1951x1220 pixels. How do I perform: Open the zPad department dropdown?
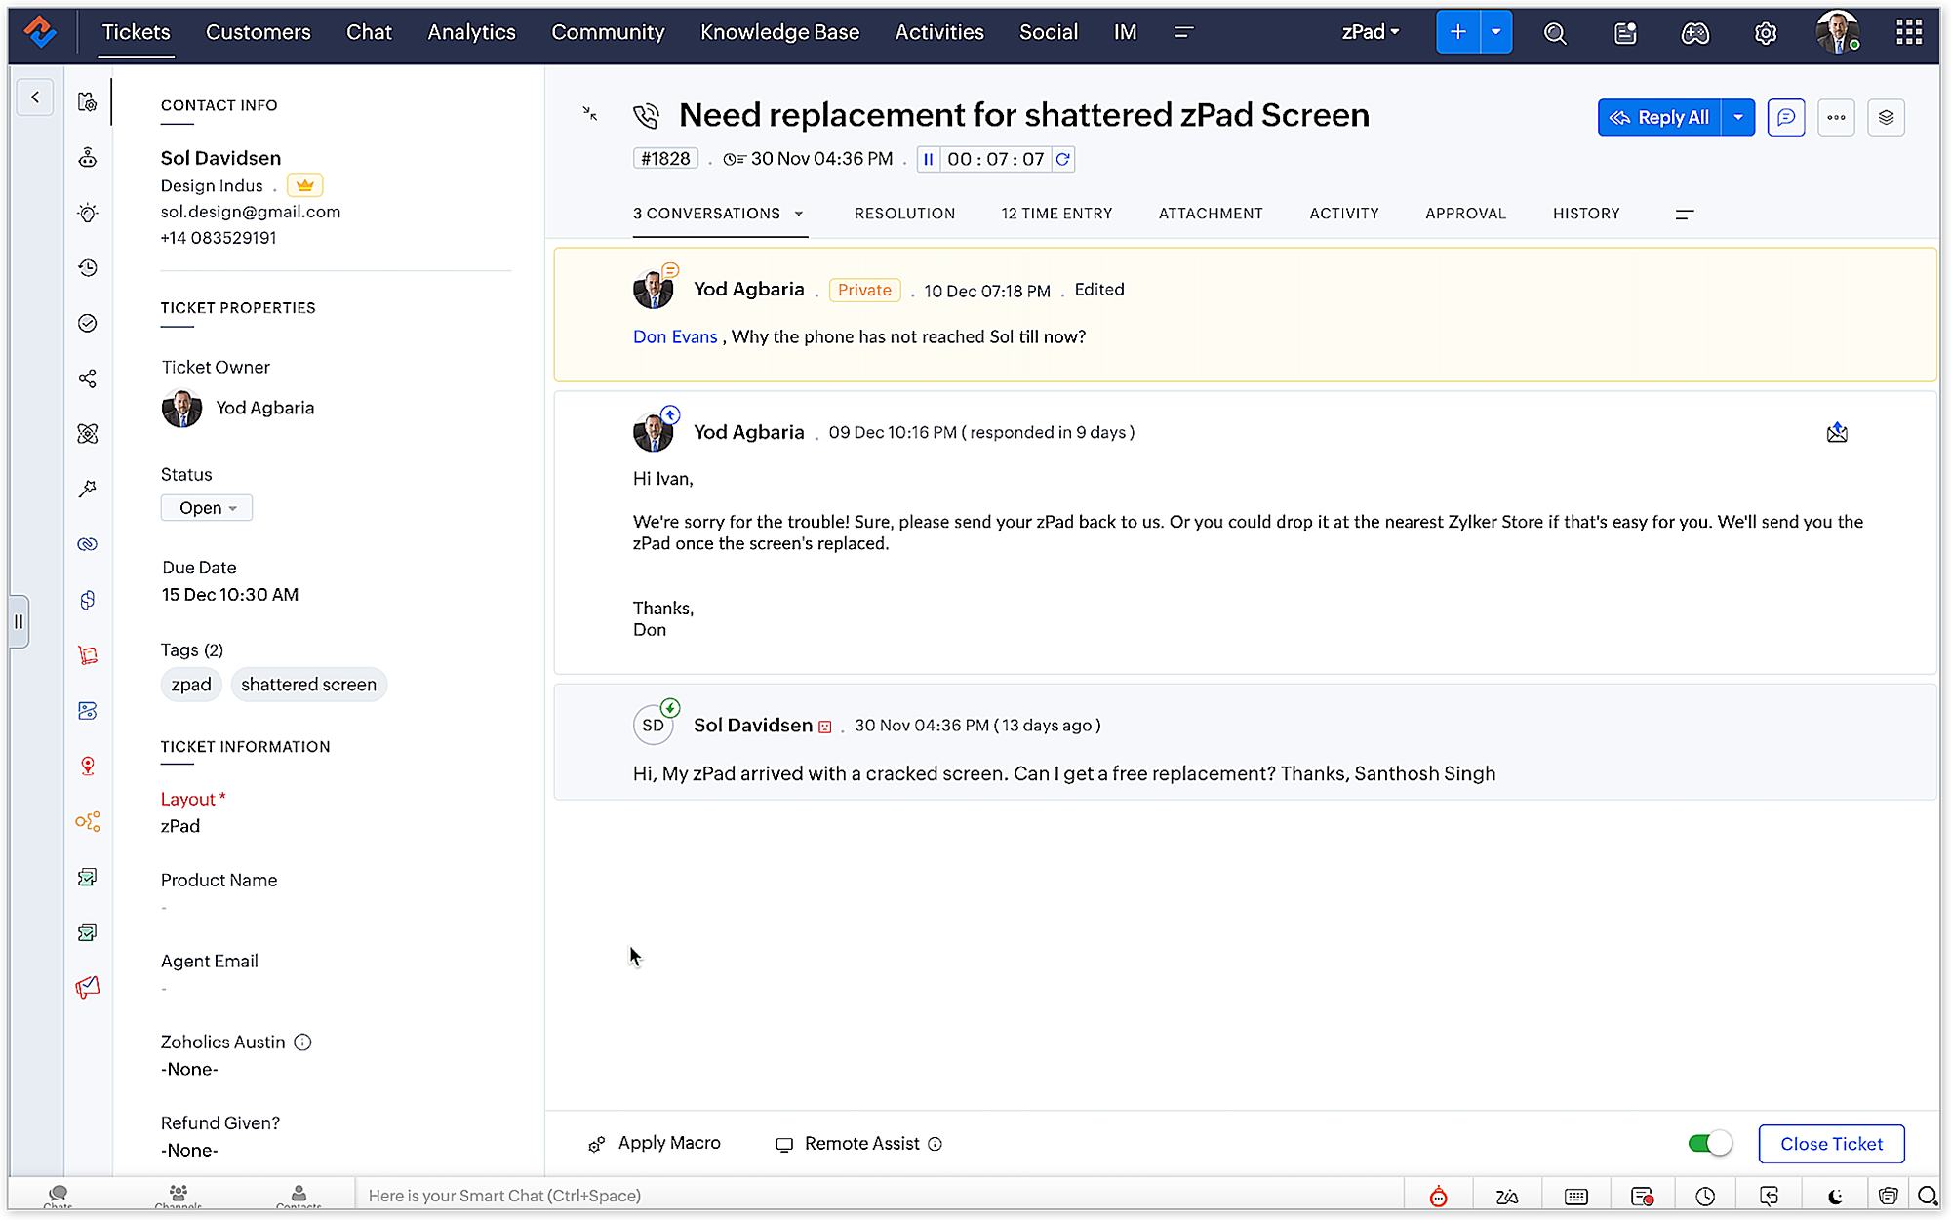pyautogui.click(x=1370, y=32)
